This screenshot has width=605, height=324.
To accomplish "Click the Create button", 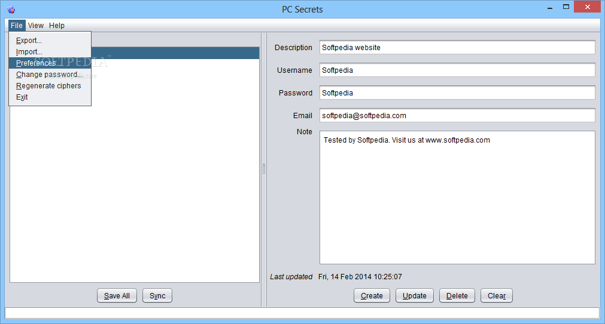I will click(x=372, y=295).
